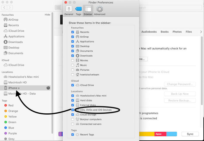Viewport: 204px width, 141px height.
Task: Switch to the Photos tab
Action: click(x=177, y=32)
